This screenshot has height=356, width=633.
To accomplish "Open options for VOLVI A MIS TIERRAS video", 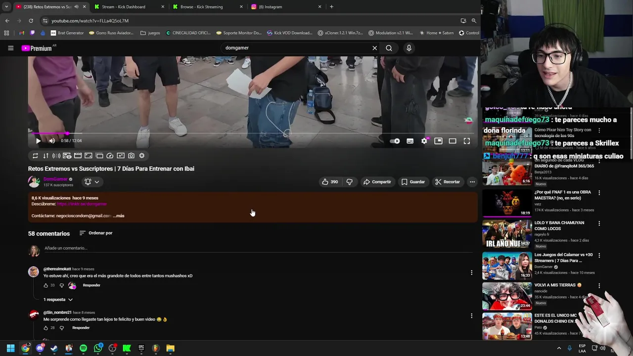I will [x=599, y=286].
